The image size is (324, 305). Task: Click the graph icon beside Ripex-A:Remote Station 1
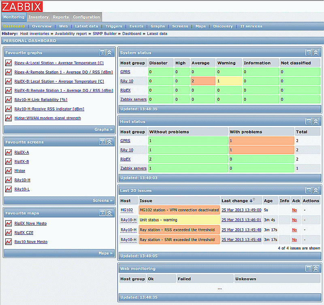9,72
